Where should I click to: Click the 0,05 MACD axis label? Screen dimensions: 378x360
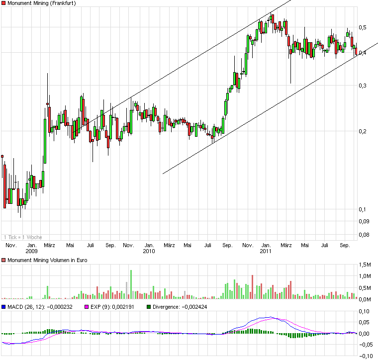pyautogui.click(x=364, y=322)
